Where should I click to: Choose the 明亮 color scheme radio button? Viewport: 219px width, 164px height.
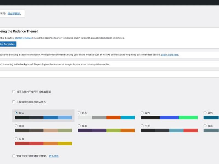pos(79,113)
